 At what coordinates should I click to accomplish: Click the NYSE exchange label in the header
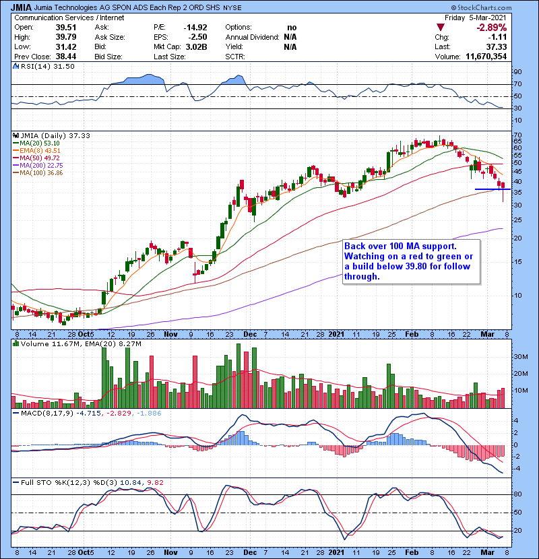(x=232, y=8)
